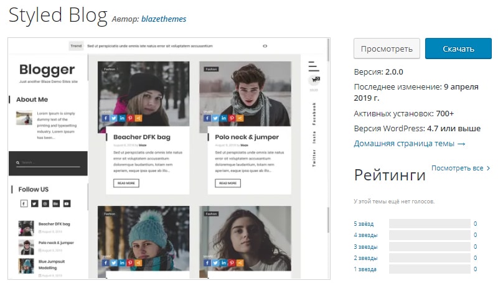This screenshot has height=283, width=498.
Task: Click the Polo neck & jumper featured image
Action: click(245, 93)
